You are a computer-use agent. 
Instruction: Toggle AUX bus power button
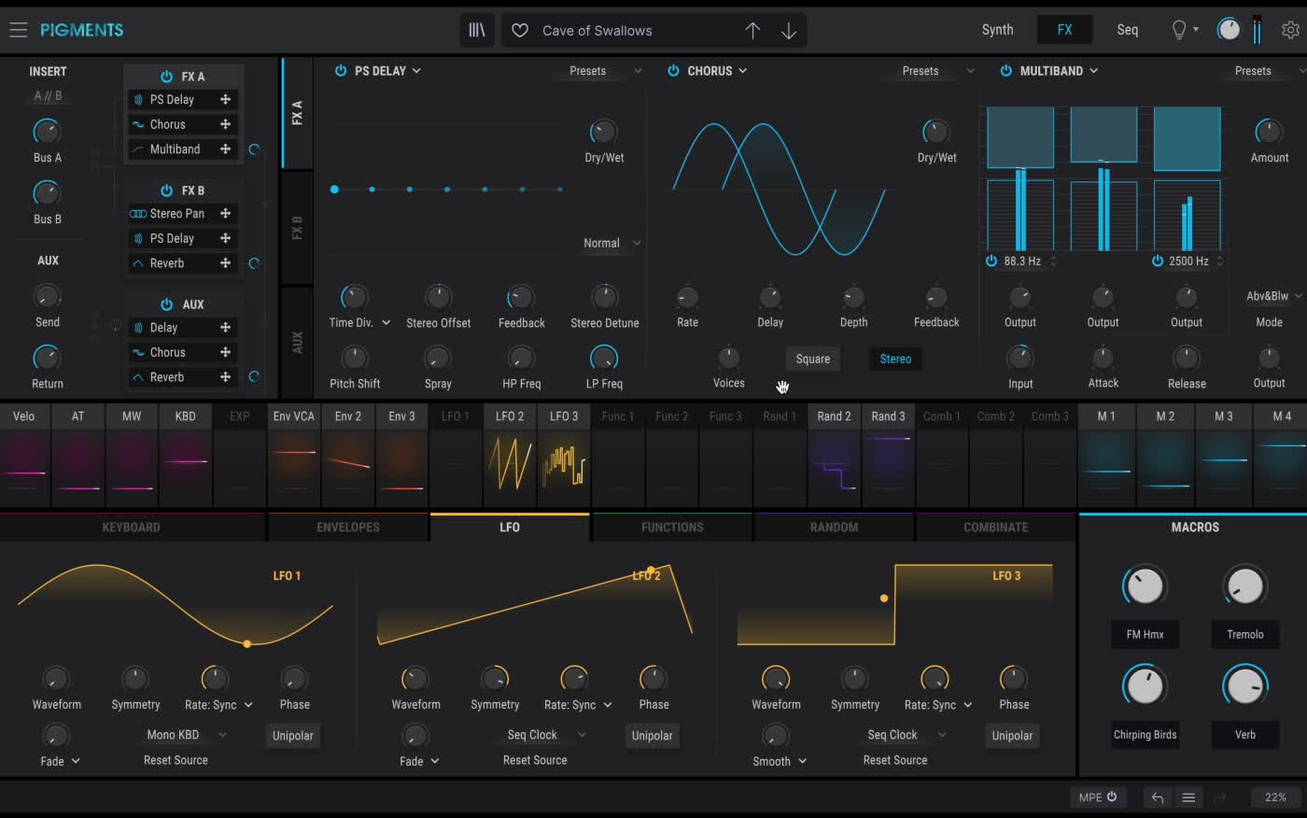pyautogui.click(x=166, y=304)
